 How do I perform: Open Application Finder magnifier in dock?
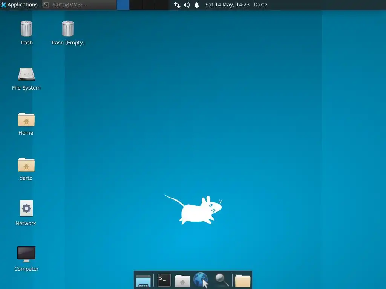[x=222, y=280]
